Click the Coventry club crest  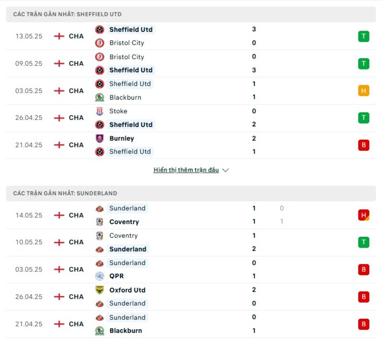pyautogui.click(x=99, y=222)
